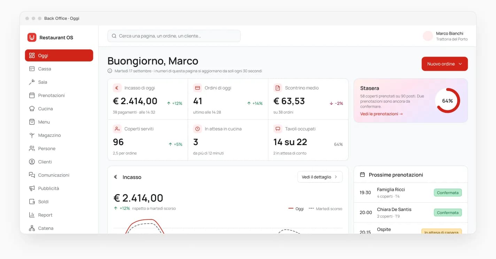Click the Pubblicità megaphone icon

(x=32, y=188)
